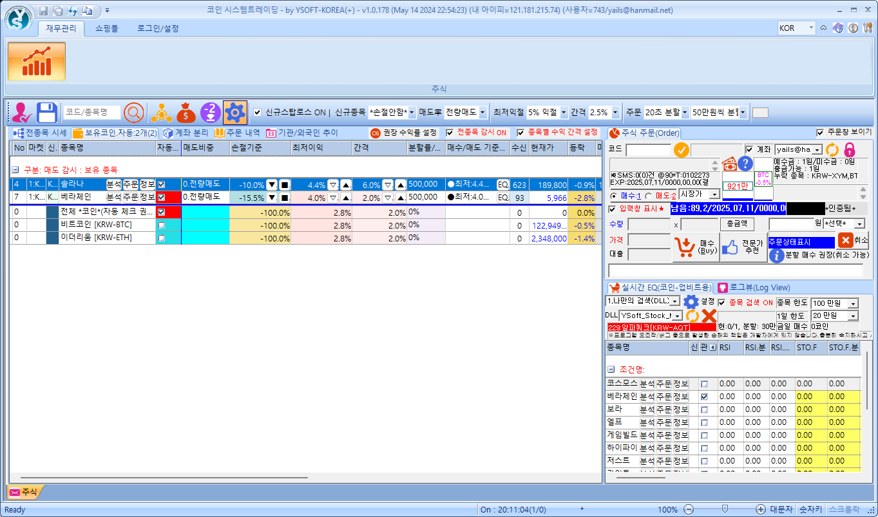Select the 매도:2 radio button

pyautogui.click(x=648, y=195)
